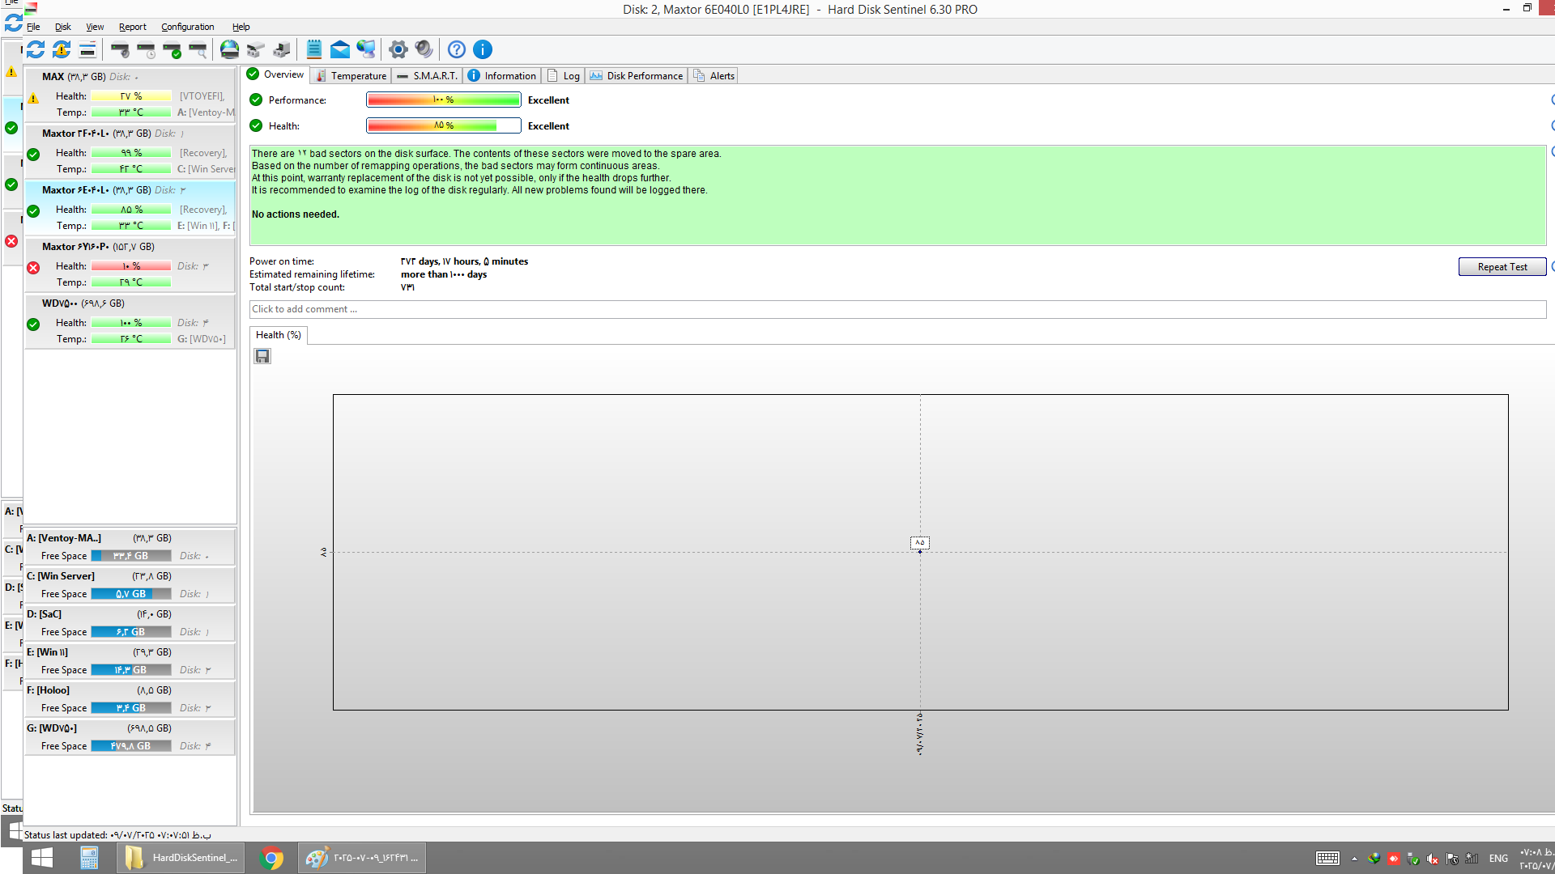
Task: Open the View menu
Action: 95,27
